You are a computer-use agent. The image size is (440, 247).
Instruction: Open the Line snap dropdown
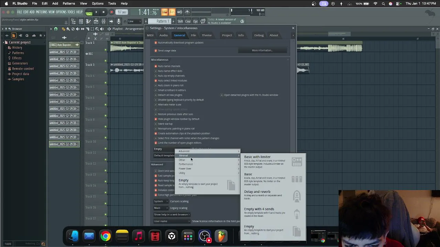click(135, 21)
